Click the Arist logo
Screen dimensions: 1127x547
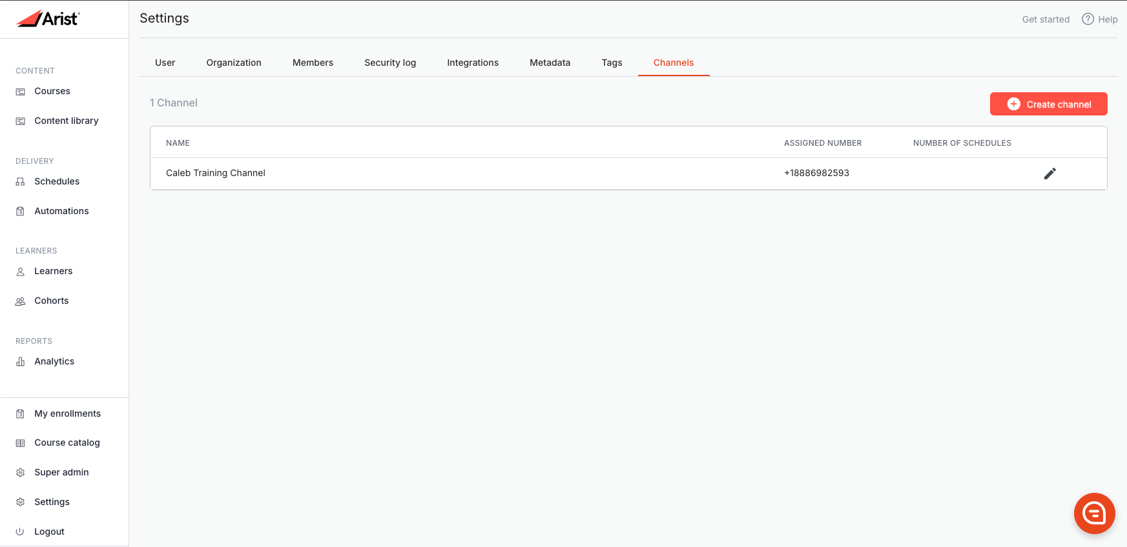pos(48,19)
